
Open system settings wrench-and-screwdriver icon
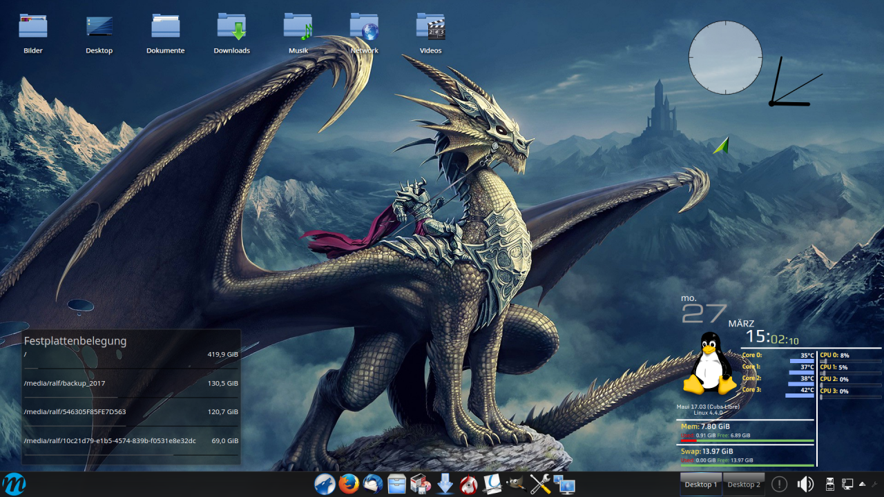click(x=540, y=485)
